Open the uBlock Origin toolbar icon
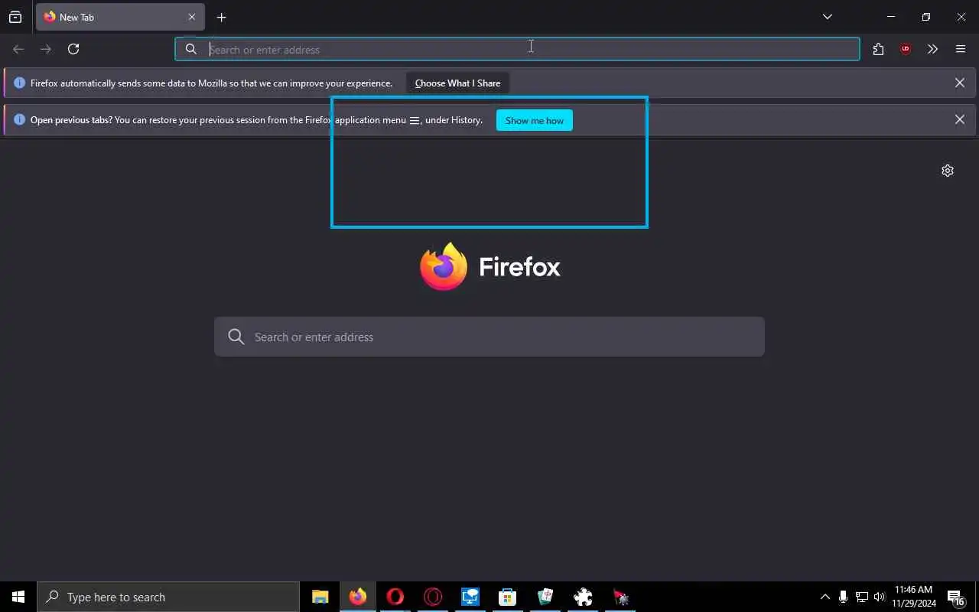 click(x=906, y=49)
